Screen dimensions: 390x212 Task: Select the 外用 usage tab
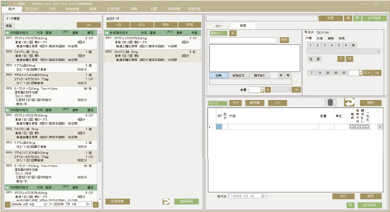[x=319, y=38]
